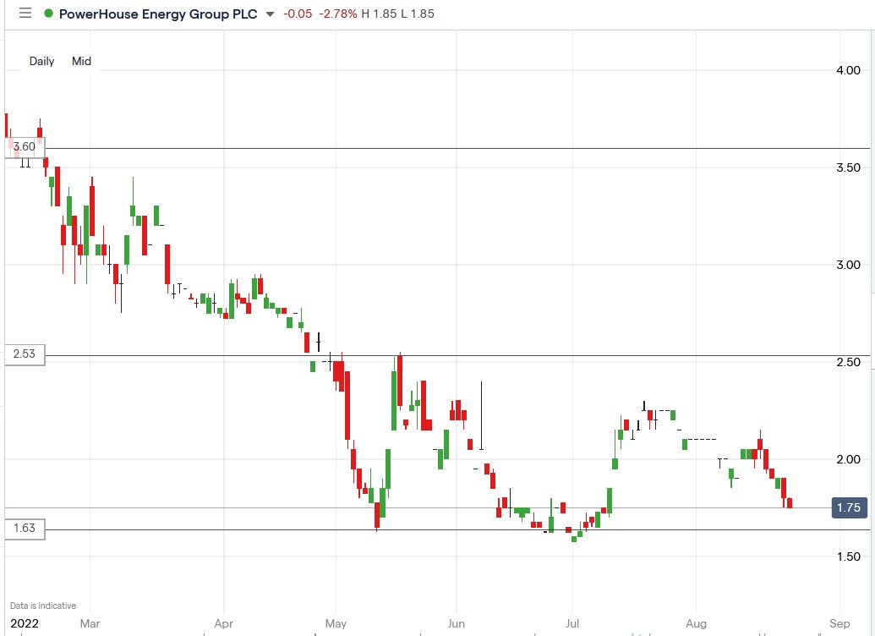Click the 3.60 support level label
The height and width of the screenshot is (636, 875).
point(26,146)
